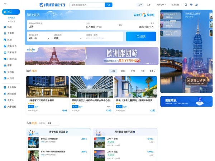This screenshot has height=161, width=215.
Task: Click the 注册 register link
Action: [149, 5]
